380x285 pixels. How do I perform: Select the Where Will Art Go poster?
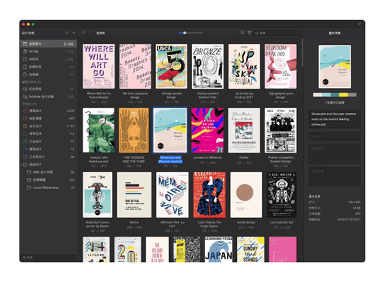click(99, 66)
